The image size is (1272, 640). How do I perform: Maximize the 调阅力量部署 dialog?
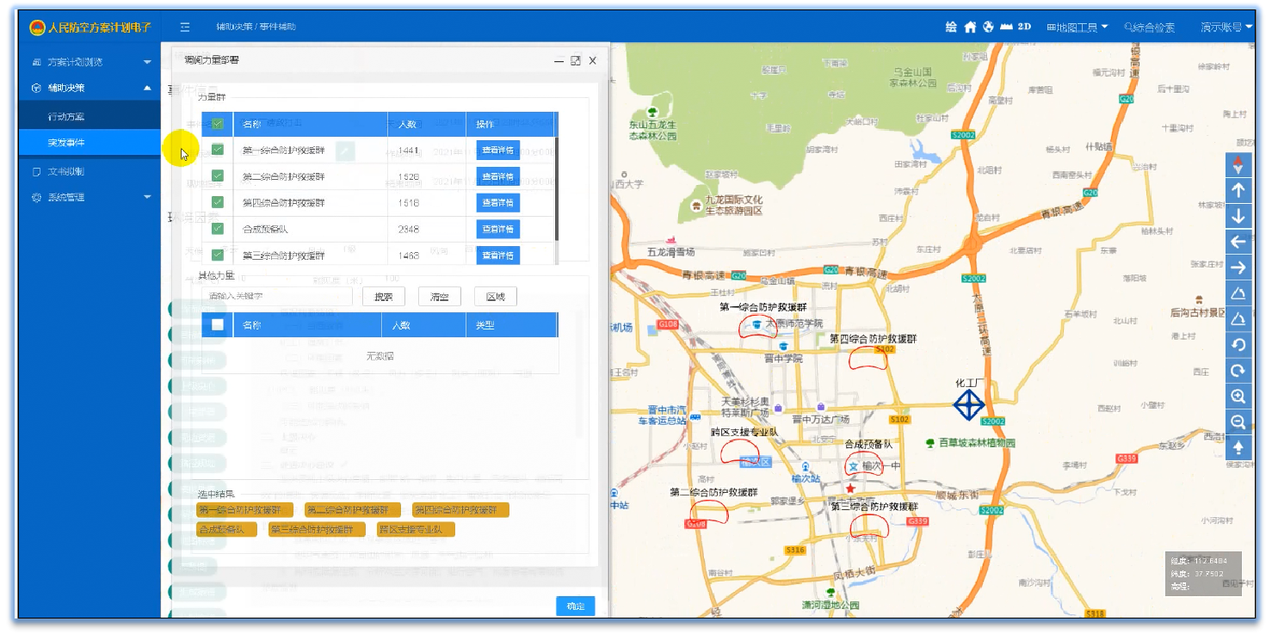[x=576, y=60]
